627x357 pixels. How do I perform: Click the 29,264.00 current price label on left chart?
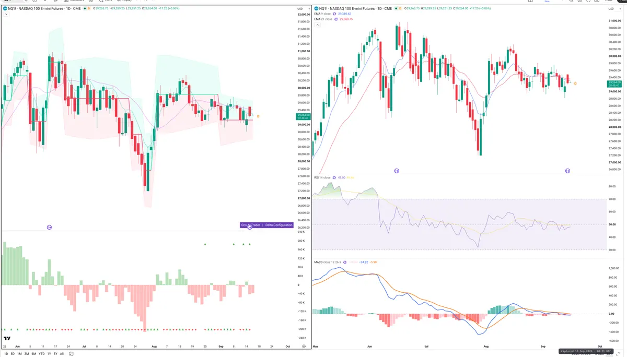point(304,115)
